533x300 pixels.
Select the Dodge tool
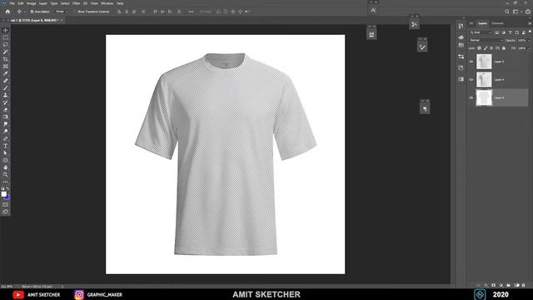6,132
